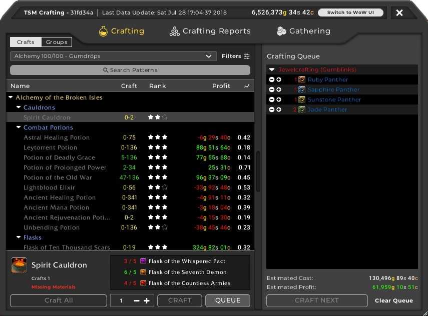Select Potion of Prolonged Power recipe

[130, 167]
